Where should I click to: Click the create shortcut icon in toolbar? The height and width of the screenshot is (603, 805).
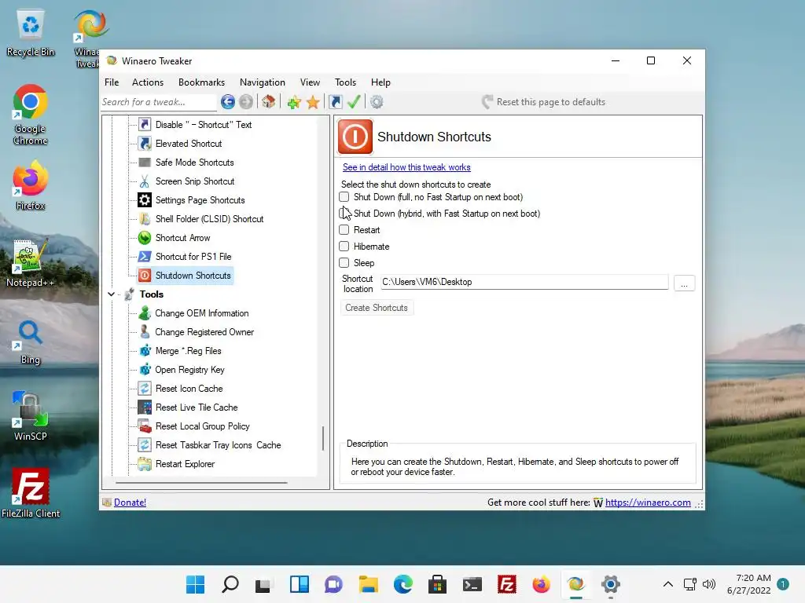[335, 102]
